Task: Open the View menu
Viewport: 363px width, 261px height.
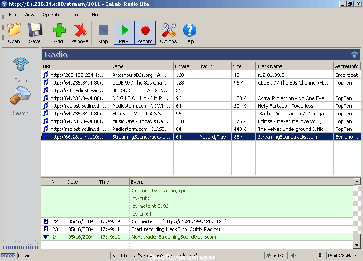Action: tap(29, 15)
